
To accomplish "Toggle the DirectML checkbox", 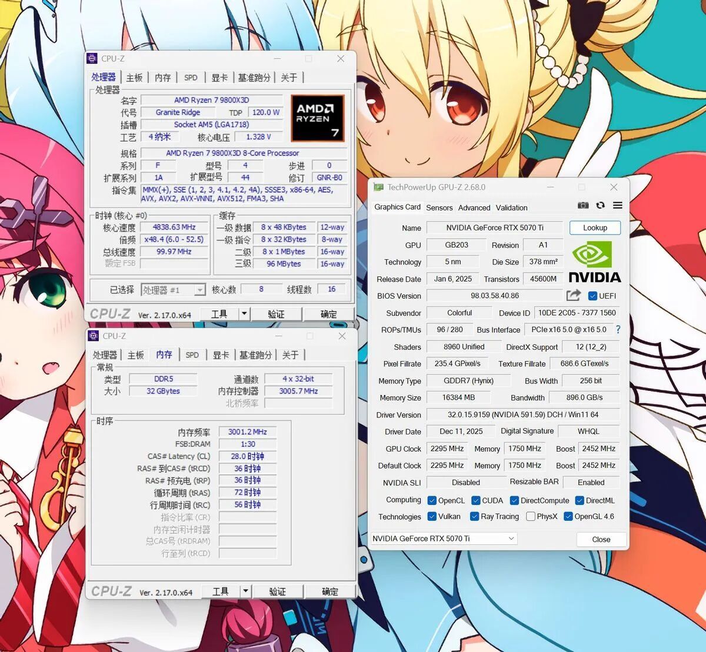I will click(580, 500).
